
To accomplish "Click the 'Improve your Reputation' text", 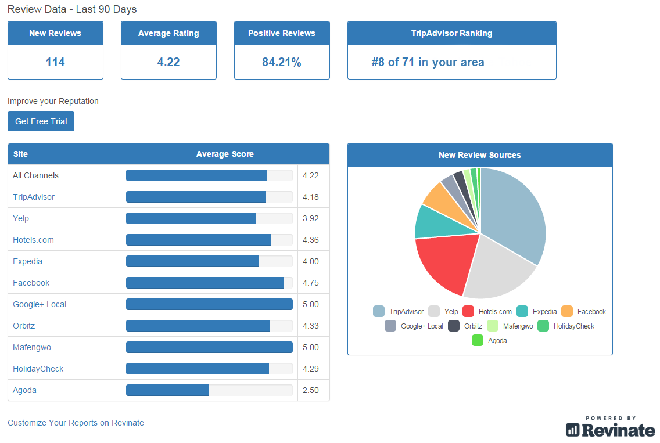I will click(53, 101).
